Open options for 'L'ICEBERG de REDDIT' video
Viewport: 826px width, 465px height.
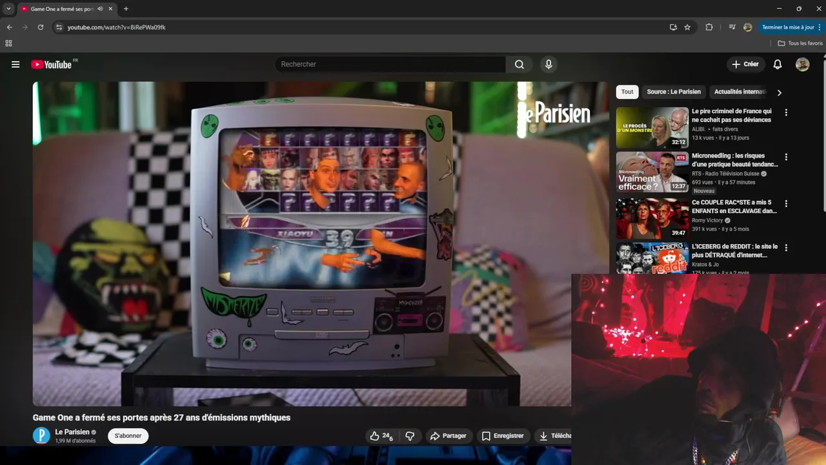[786, 248]
